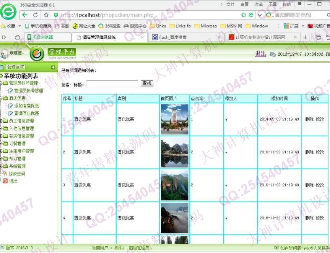The image size is (330, 253).
Task: Click the browser back arrow button
Action: (x=25, y=15)
